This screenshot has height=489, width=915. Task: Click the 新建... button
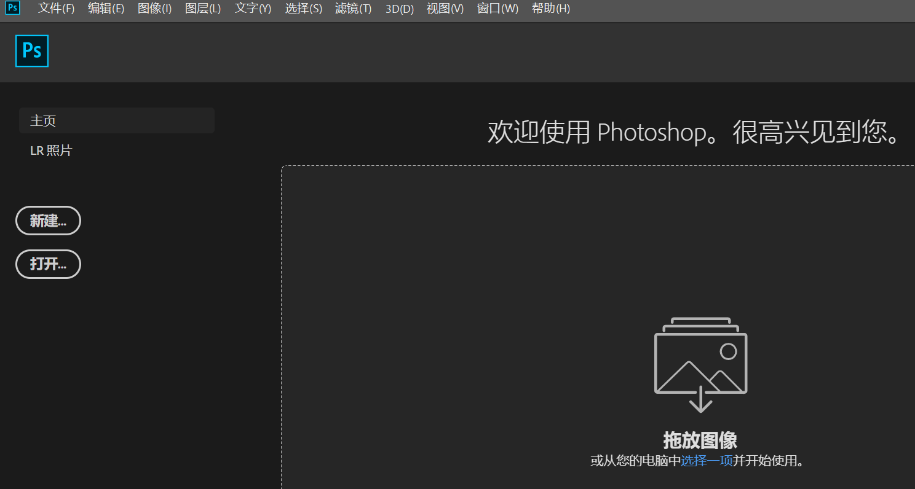[48, 221]
